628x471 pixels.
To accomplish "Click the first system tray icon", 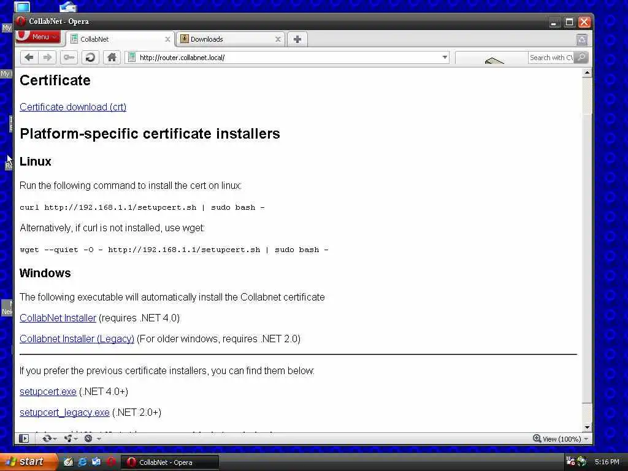I will coord(570,461).
